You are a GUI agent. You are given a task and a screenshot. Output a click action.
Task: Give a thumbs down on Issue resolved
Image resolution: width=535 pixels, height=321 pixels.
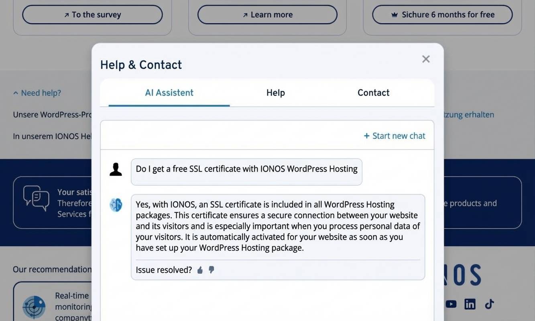(x=211, y=270)
